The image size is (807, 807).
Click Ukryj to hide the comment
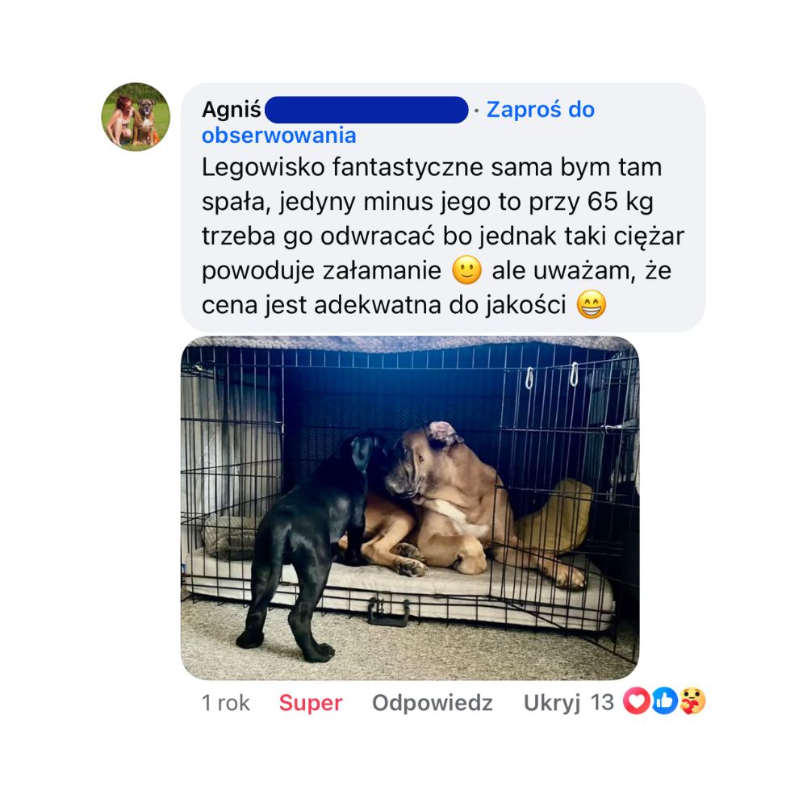(552, 703)
